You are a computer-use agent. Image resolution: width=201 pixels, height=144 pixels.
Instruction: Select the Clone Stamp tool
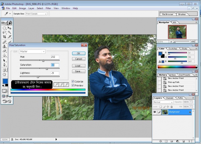point(4,46)
